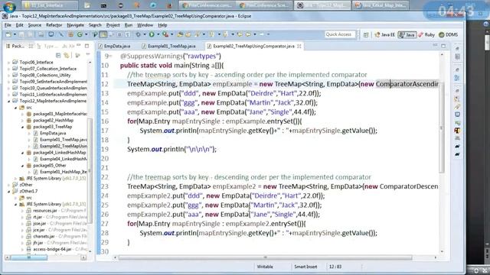
Task: Click the Windows Start button
Action: pyautogui.click(x=9, y=6)
